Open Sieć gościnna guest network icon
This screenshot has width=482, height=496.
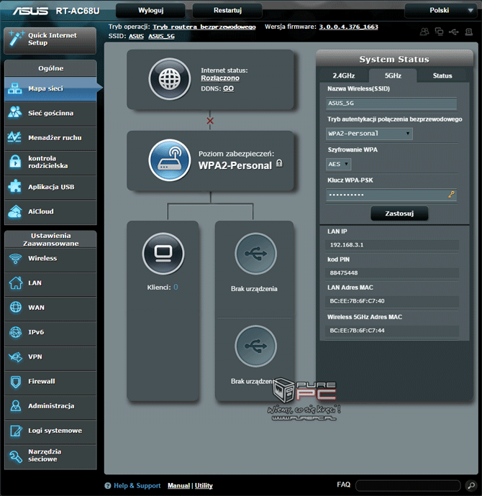15,113
